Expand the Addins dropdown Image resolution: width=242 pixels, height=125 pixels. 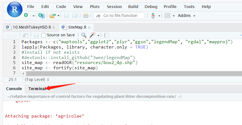click(186, 16)
